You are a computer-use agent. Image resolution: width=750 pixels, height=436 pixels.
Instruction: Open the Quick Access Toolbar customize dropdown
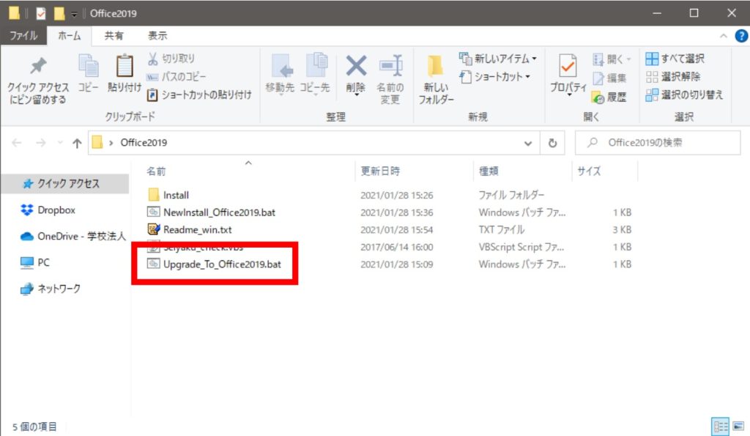pos(74,14)
